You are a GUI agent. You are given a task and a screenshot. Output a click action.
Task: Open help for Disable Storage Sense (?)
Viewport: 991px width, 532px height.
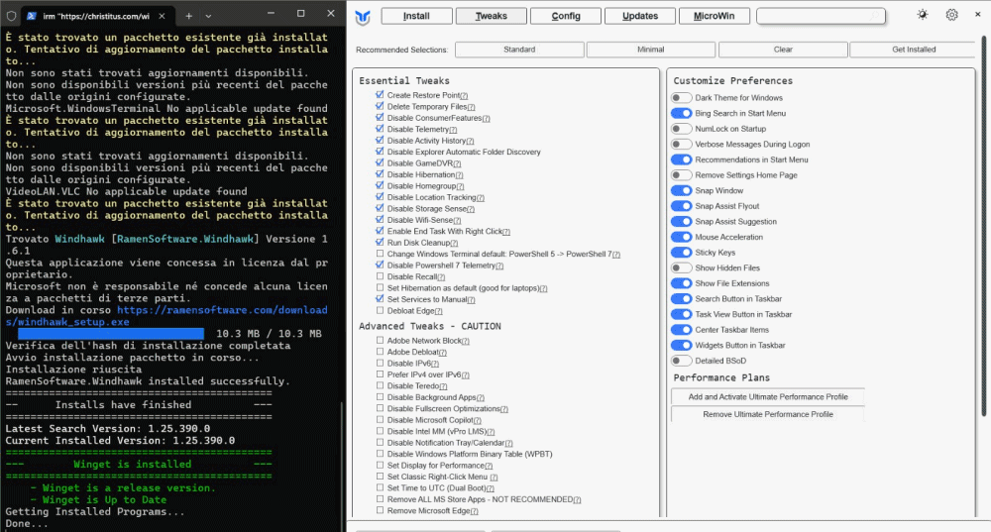click(470, 209)
